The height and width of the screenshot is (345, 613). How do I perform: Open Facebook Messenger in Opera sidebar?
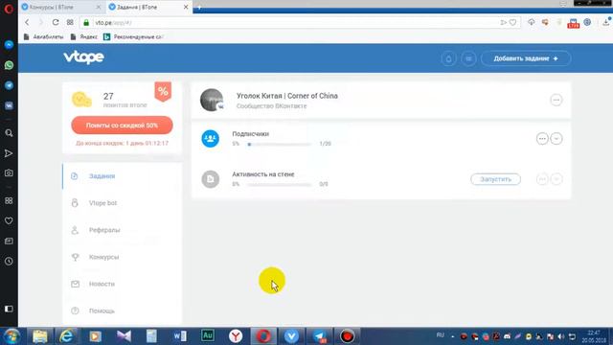tap(9, 45)
